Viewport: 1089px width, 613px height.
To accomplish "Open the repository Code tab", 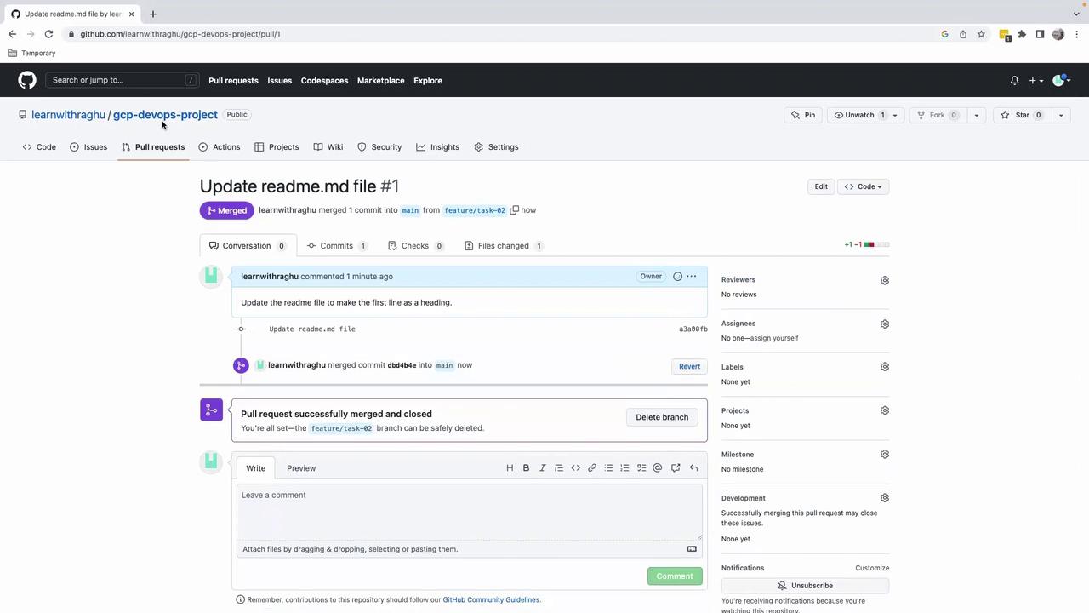I will (39, 147).
